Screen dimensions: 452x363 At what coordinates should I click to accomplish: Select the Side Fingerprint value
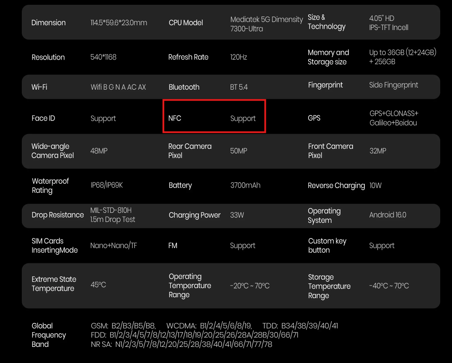[x=394, y=85]
